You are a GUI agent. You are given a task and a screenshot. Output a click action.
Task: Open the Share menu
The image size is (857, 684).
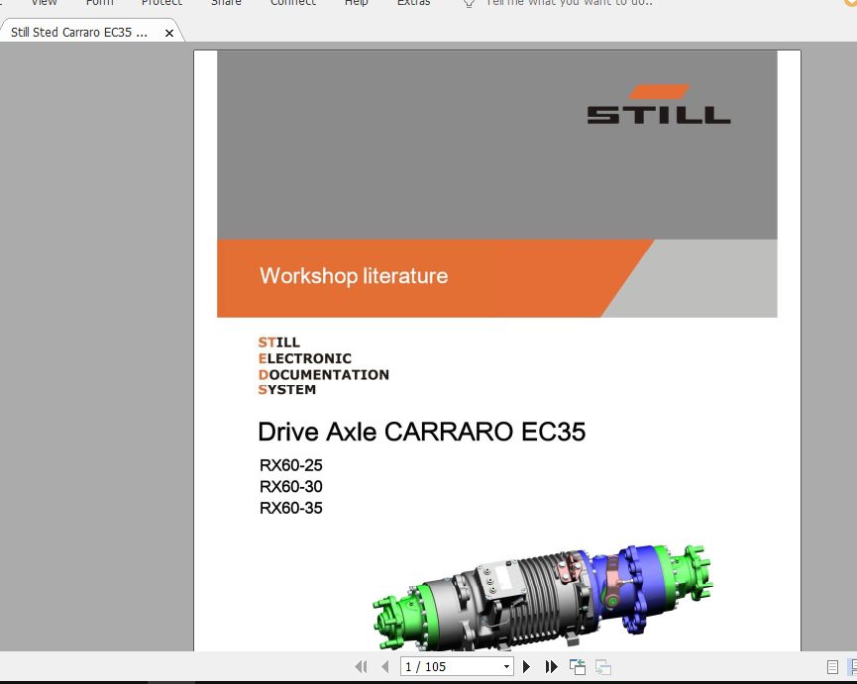click(226, 3)
